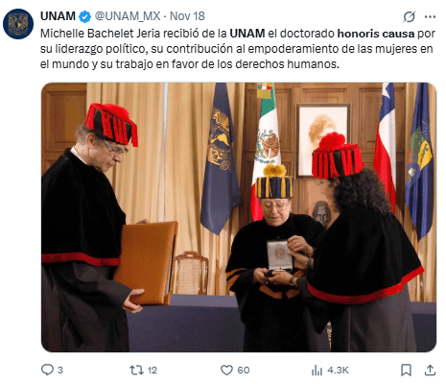This screenshot has height=384, width=446.
Task: Open the three-dot more options menu
Action: [430, 16]
